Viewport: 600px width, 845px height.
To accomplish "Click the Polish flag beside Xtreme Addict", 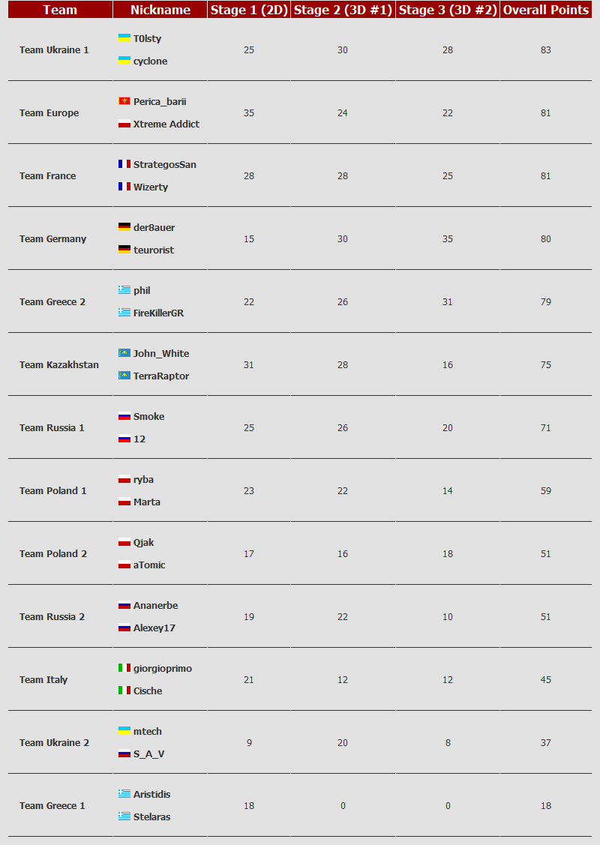I will tap(124, 123).
